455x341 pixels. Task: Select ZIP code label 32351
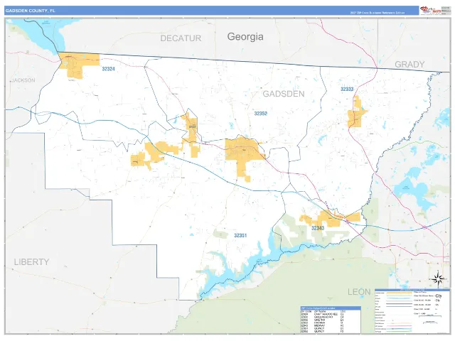(240, 235)
